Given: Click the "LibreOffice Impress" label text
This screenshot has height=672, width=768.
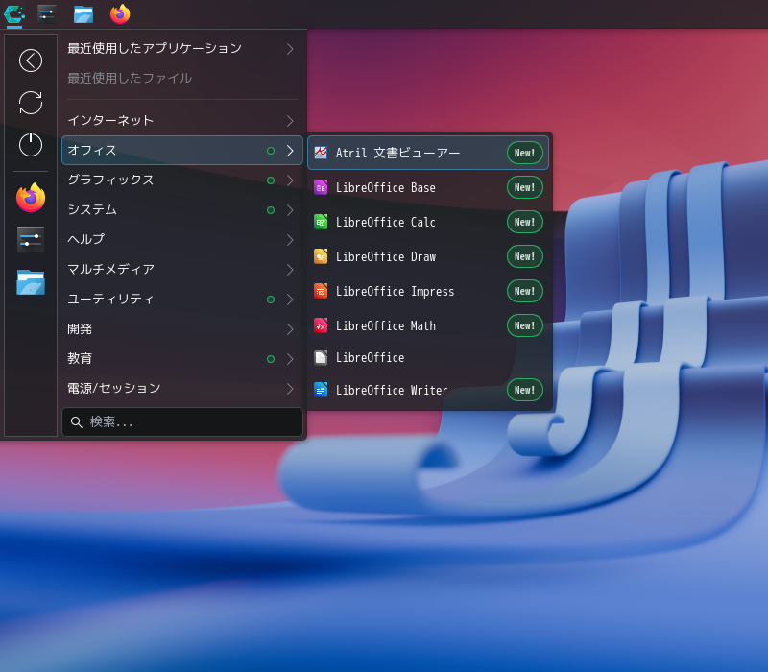Looking at the screenshot, I should point(395,292).
